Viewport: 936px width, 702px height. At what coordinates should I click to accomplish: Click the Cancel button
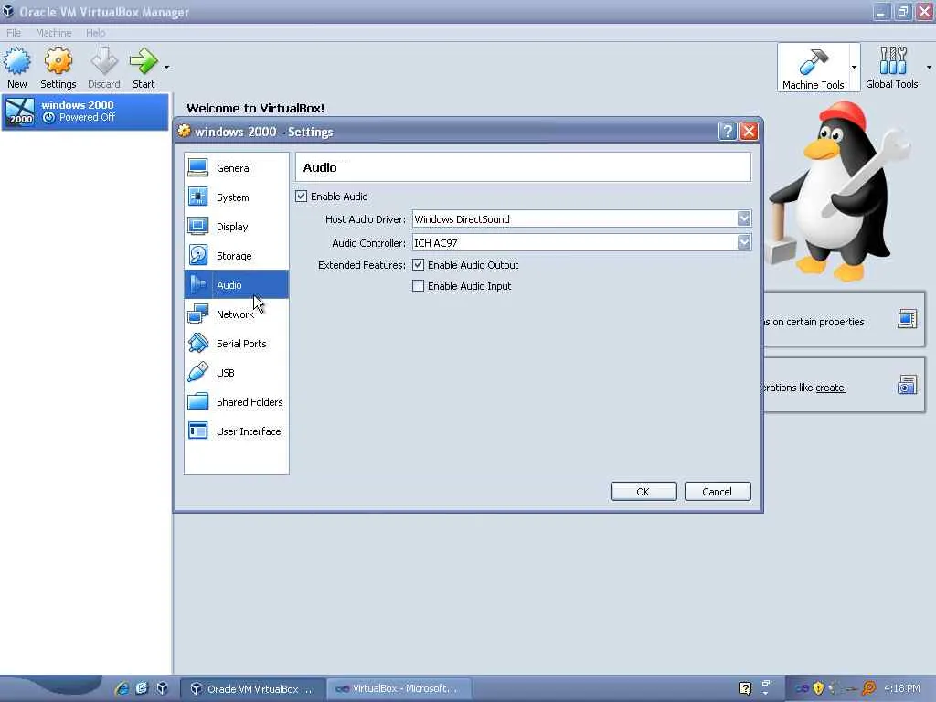[718, 491]
